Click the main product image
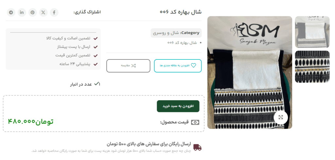The height and width of the screenshot is (160, 335). (250, 72)
